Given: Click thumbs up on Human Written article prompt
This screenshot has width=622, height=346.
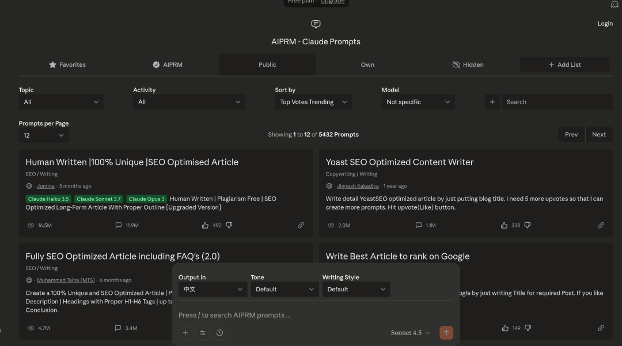Looking at the screenshot, I should [x=206, y=225].
